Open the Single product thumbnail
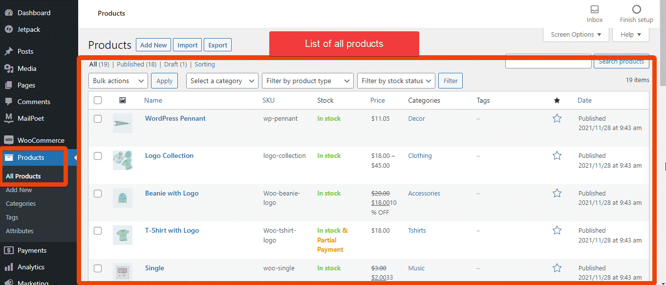The width and height of the screenshot is (666, 285). coord(123,272)
